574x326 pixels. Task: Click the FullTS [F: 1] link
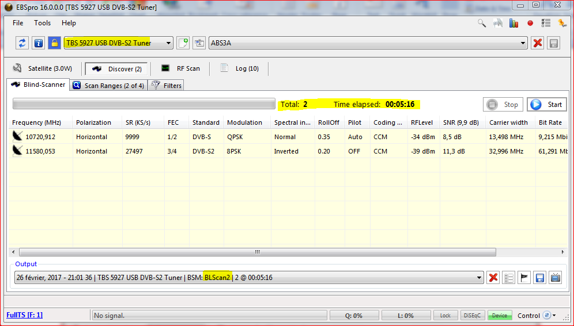(x=24, y=315)
